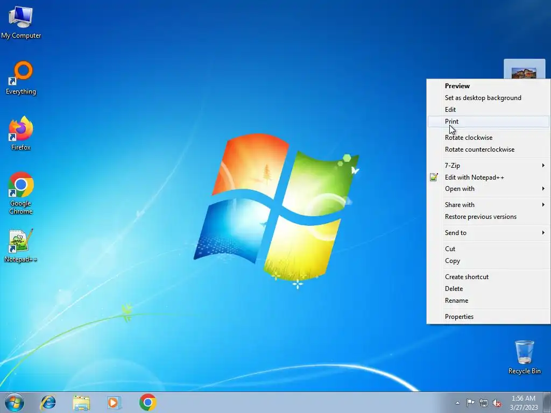Select the Firefox desktop shortcut

click(21, 133)
